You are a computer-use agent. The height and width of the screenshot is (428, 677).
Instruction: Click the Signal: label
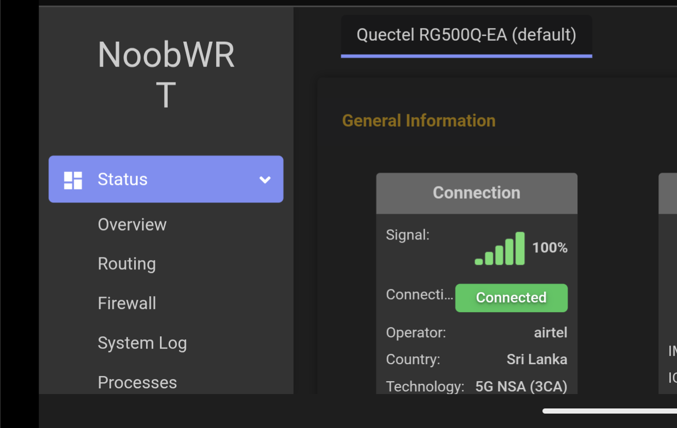[408, 235]
